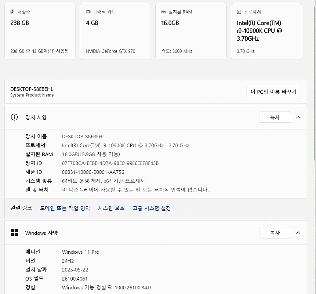Open 도메인 또는 작업 영역 link

pos(65,208)
